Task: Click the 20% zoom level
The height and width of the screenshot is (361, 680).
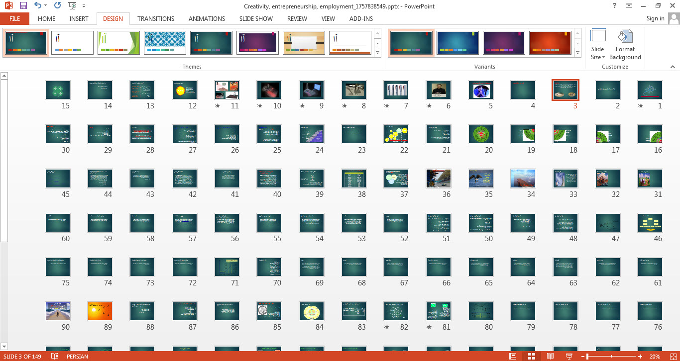Action: tap(655, 356)
